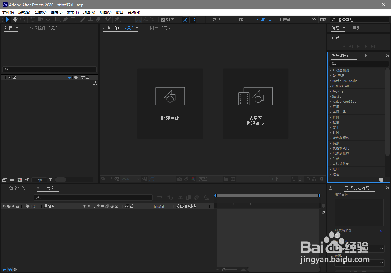Select the Rotation tool
Image resolution: width=391 pixels, height=273 pixels.
[x=33, y=20]
